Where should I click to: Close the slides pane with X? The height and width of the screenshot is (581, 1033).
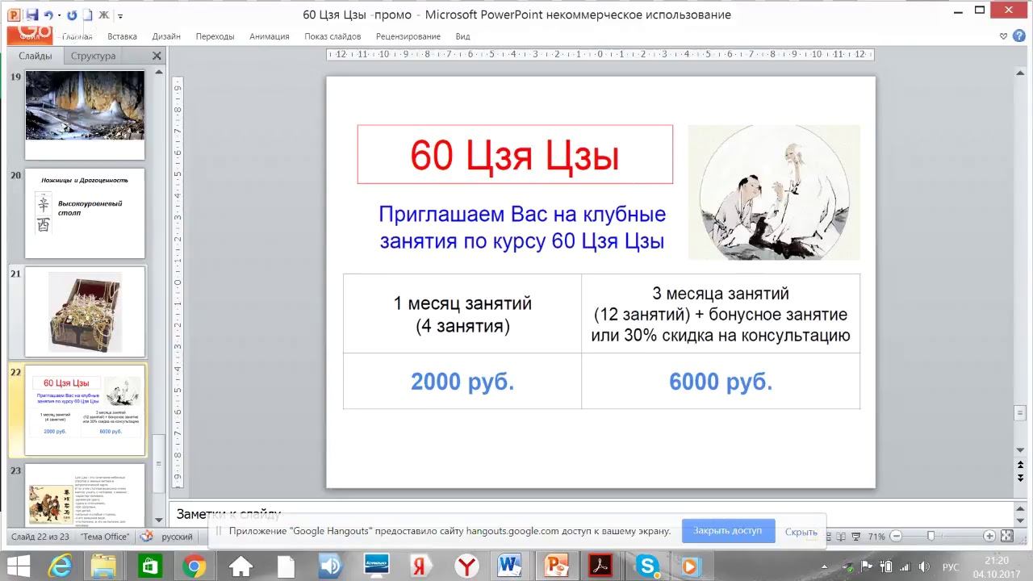[157, 56]
